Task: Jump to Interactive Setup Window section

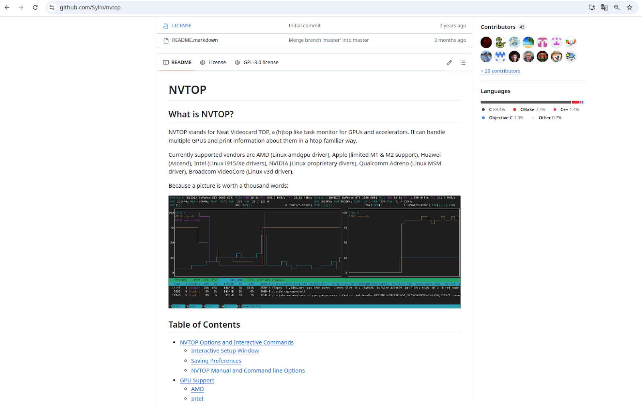Action: pyautogui.click(x=225, y=351)
